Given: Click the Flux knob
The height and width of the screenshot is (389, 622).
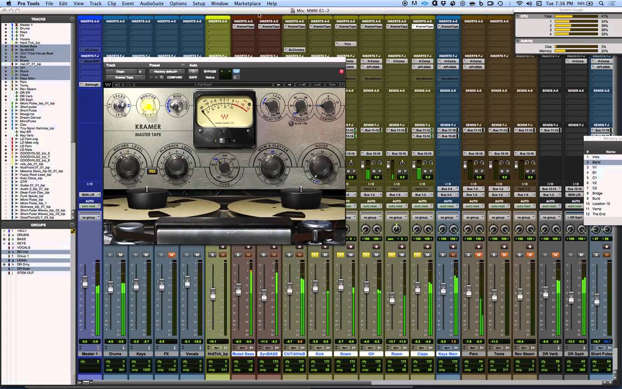Looking at the screenshot, I should tap(224, 166).
